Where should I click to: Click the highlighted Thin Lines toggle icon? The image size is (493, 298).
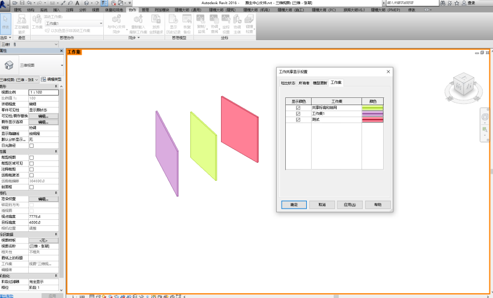click(104, 3)
